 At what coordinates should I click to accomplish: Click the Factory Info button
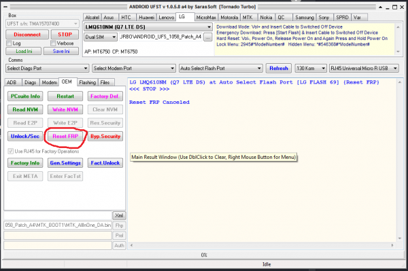click(25, 163)
